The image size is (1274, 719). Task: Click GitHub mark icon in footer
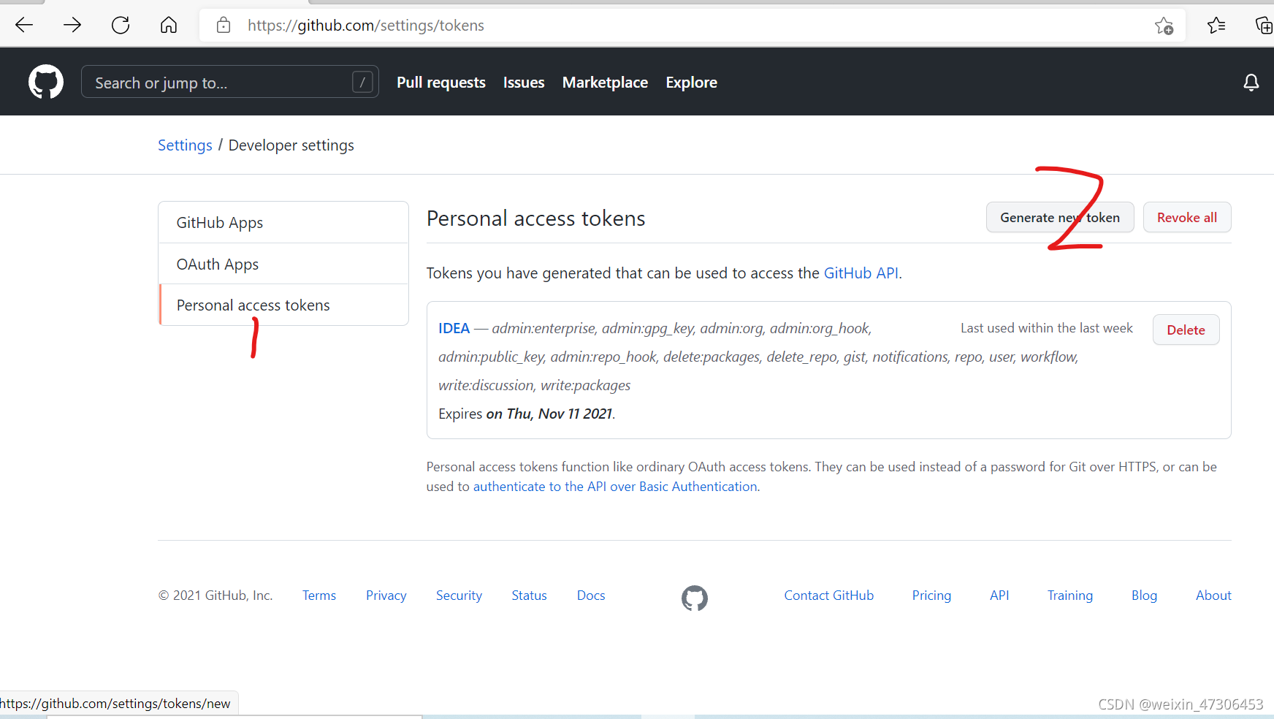click(x=695, y=598)
